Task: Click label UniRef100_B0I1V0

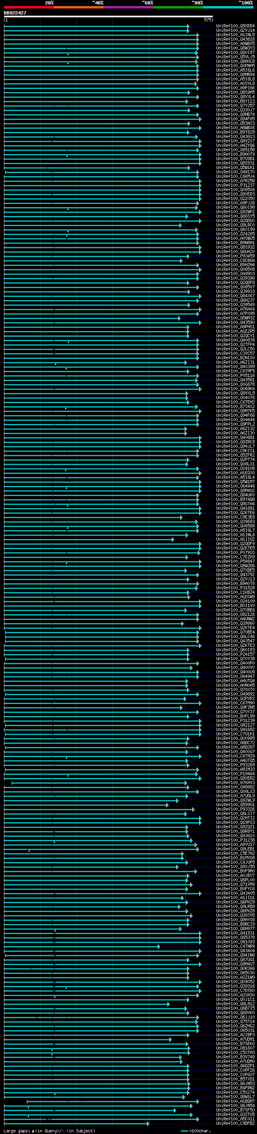Action: [235, 605]
